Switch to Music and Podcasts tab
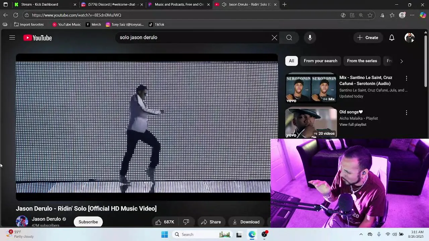 [179, 4]
